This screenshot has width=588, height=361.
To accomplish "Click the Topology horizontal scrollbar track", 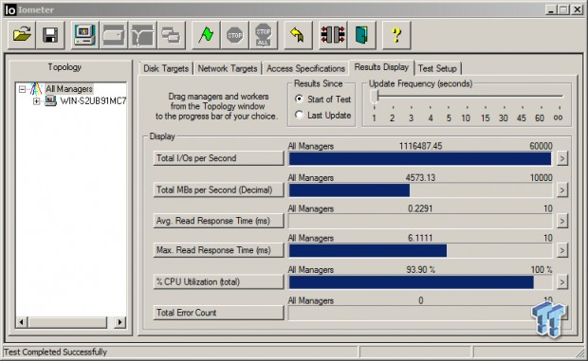I will click(70, 322).
